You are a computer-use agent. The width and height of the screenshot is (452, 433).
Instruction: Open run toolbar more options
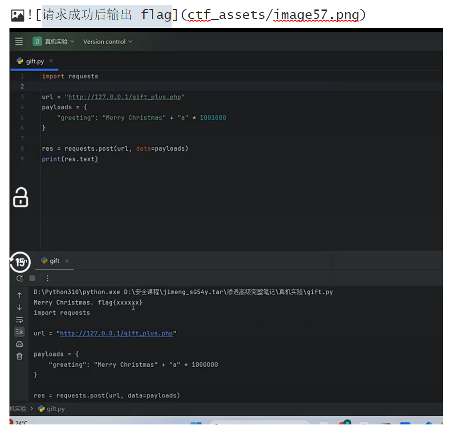pyautogui.click(x=48, y=278)
